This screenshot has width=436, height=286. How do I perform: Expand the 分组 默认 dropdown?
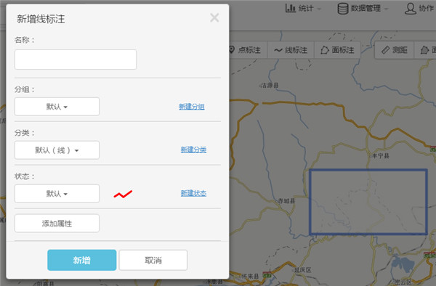57,107
